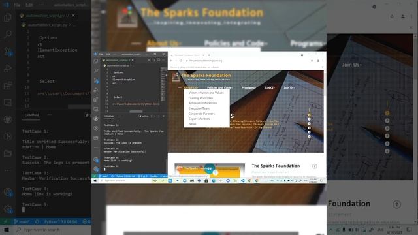This screenshot has height=235, width=418.
Task: Click the main git branch in status bar
Action: [104, 176]
